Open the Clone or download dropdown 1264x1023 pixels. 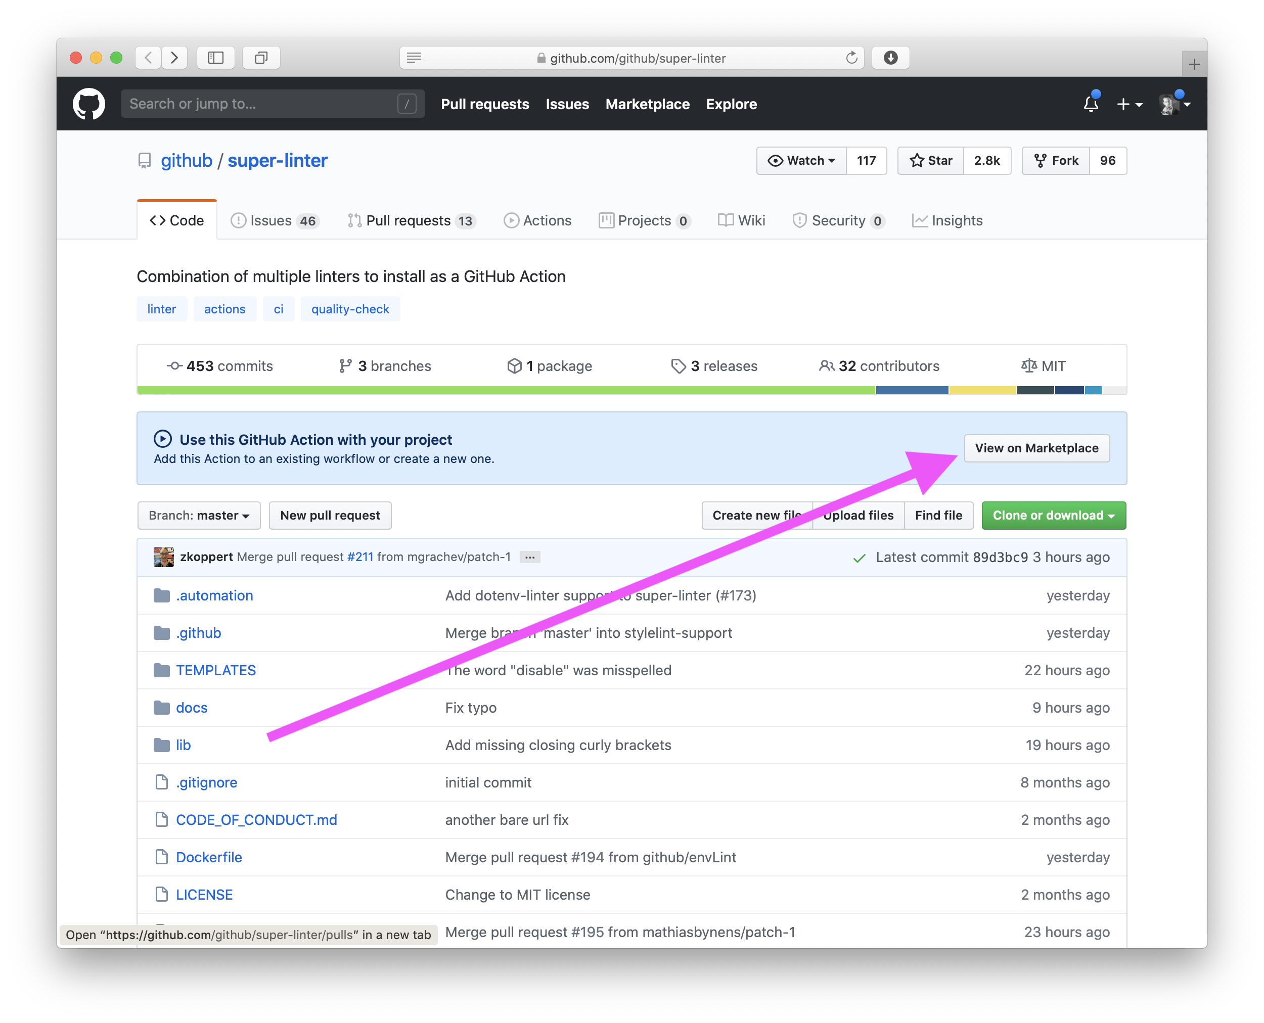[x=1054, y=516]
